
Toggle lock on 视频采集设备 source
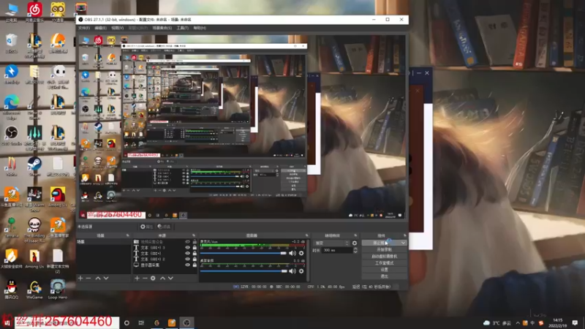tap(195, 242)
